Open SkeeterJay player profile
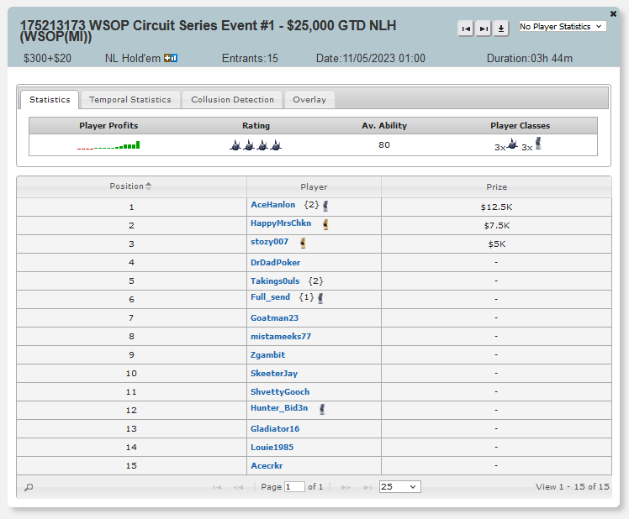 [274, 373]
